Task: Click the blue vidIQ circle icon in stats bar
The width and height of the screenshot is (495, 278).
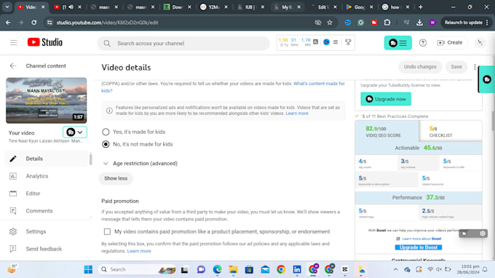Action: (x=326, y=42)
